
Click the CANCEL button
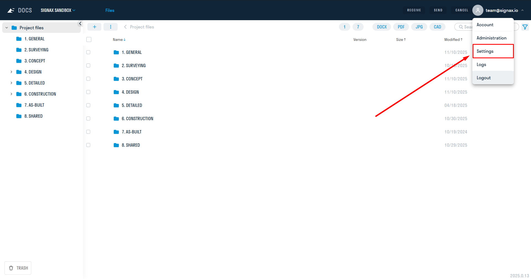462,10
